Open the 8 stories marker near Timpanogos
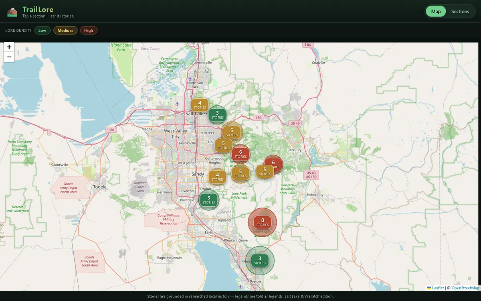The image size is (481, 301). pos(263,222)
